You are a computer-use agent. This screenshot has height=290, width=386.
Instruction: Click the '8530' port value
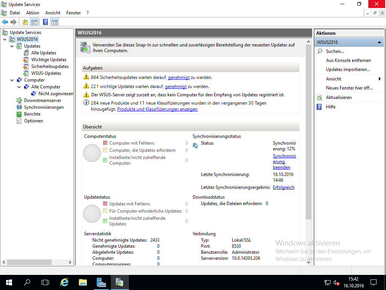236,246
